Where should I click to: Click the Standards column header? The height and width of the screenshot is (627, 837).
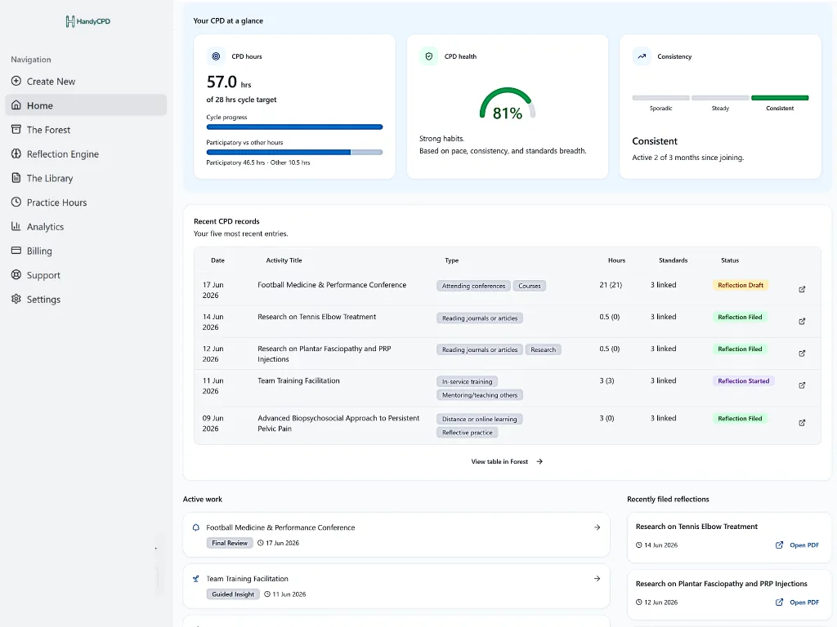(674, 260)
